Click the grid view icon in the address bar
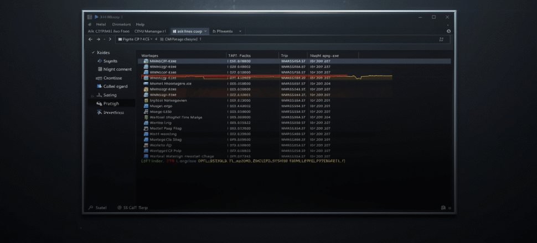Screen dimensions: 537x243 (441, 39)
